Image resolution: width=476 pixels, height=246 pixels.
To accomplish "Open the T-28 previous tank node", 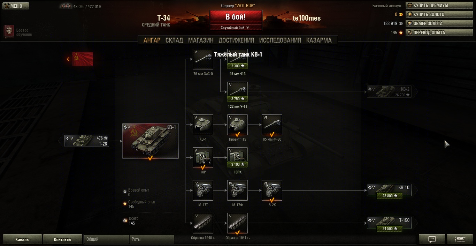I will (x=87, y=141).
